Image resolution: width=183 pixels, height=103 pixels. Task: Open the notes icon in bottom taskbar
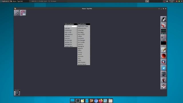(82, 101)
